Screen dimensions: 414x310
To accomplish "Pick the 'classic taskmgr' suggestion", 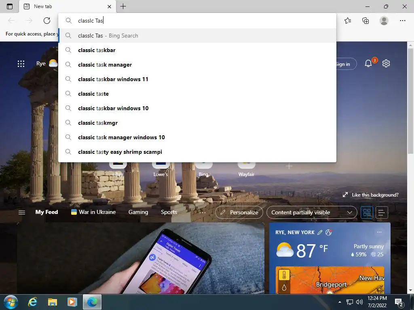I will tap(197, 123).
